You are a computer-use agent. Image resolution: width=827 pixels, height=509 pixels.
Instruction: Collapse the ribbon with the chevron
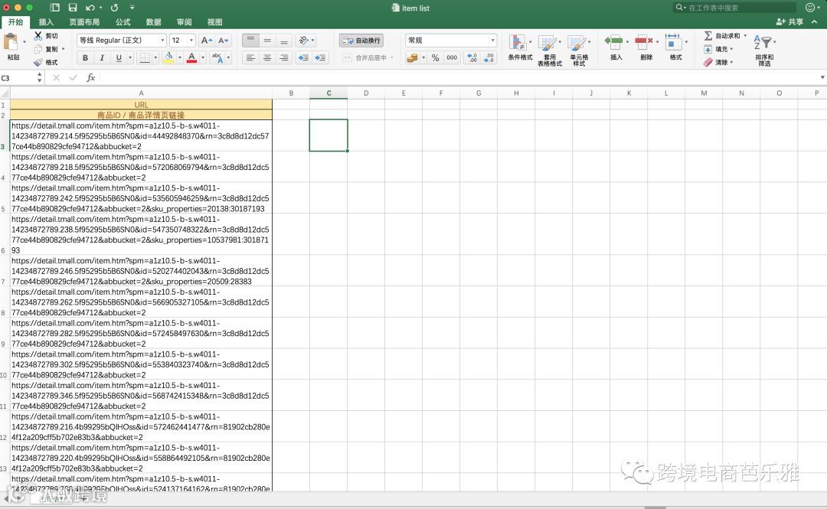815,21
